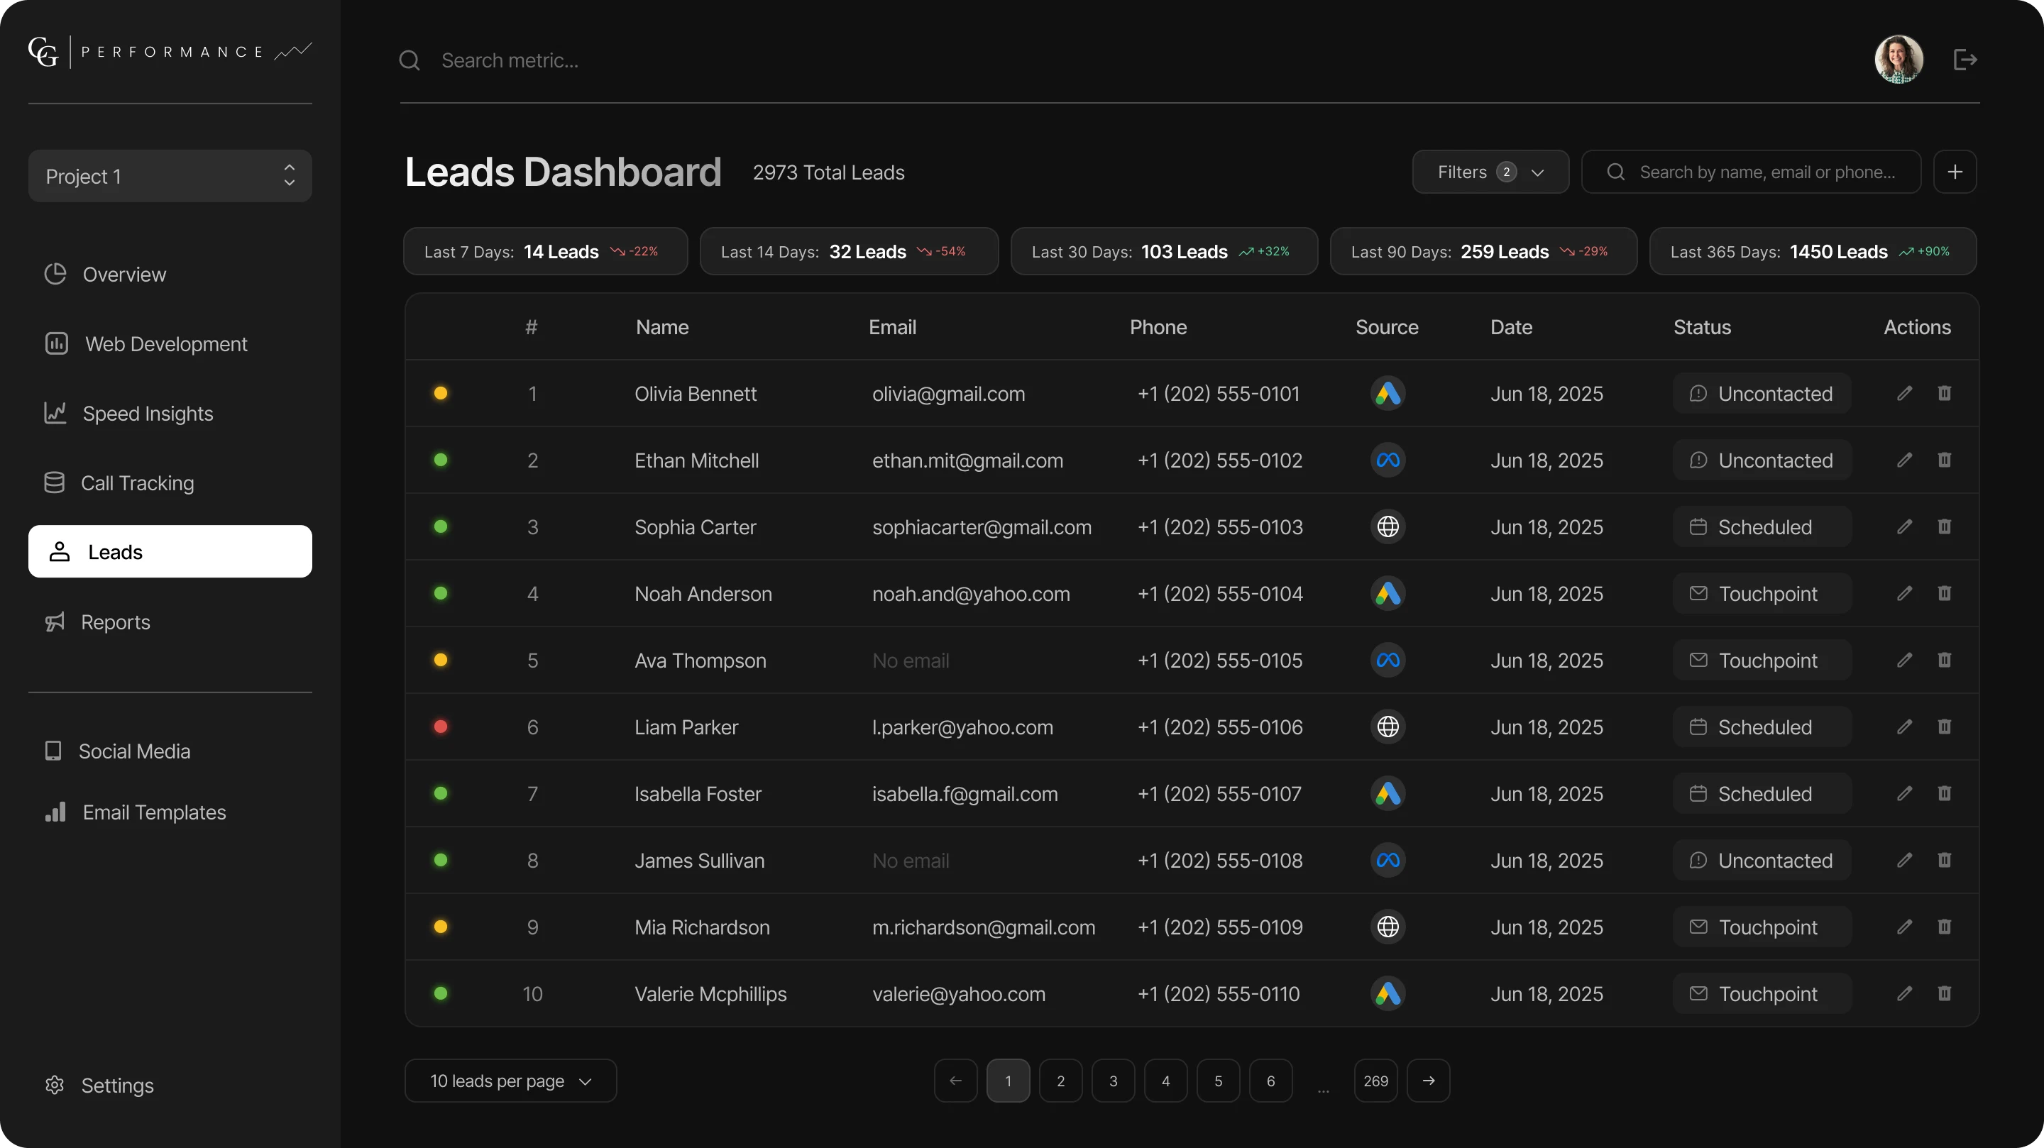Click the next page arrow button
Screen dimensions: 2044x1148
[1428, 1081]
